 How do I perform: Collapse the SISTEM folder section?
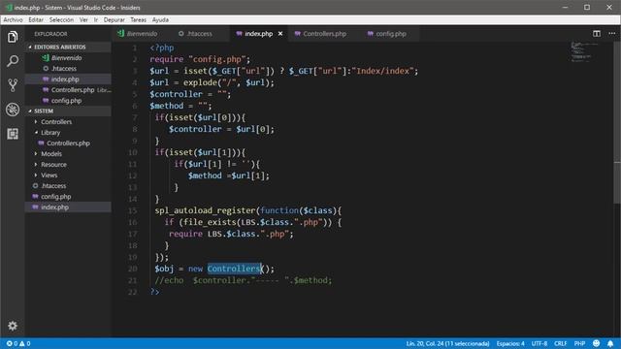click(68, 111)
